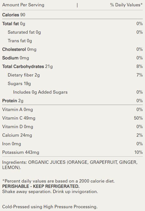Click the Amount Per Serving header

point(23,5)
